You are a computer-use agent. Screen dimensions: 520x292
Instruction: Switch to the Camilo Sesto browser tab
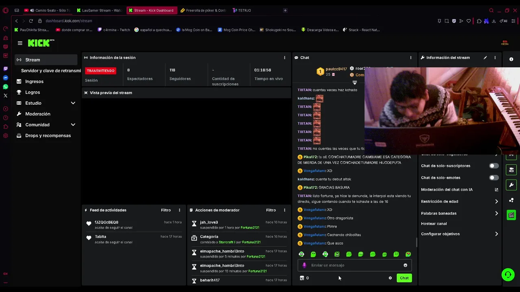pos(48,11)
